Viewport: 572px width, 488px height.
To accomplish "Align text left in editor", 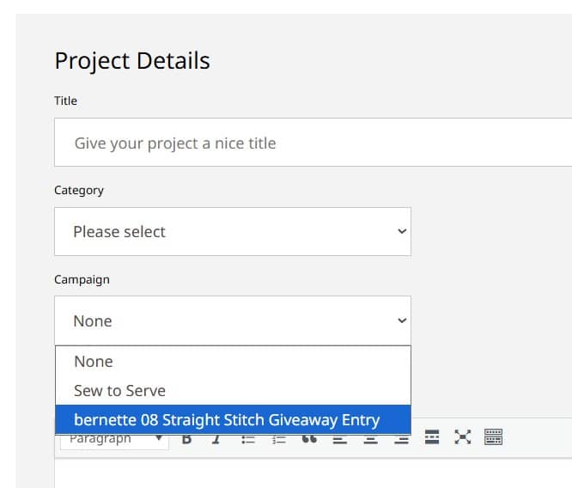I will 340,439.
